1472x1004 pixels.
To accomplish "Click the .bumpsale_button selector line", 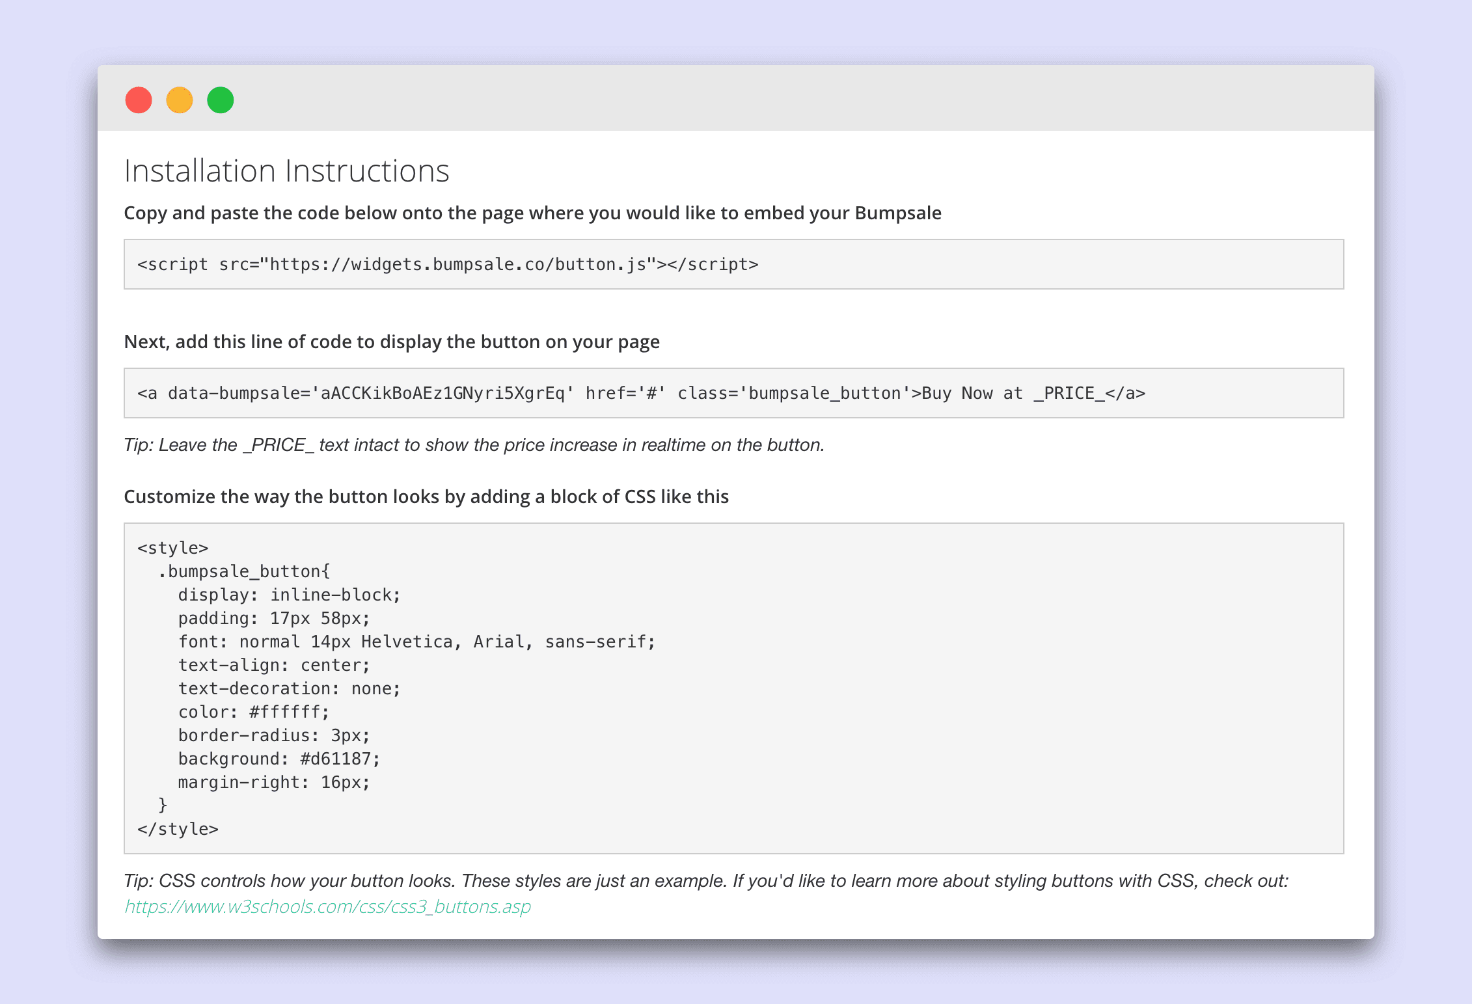I will tap(244, 571).
